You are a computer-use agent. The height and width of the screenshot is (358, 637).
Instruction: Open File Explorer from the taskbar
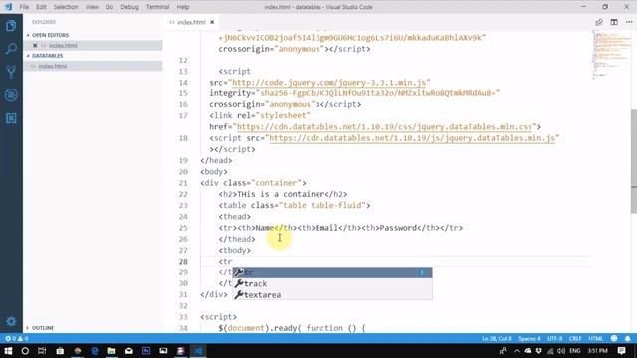111,351
